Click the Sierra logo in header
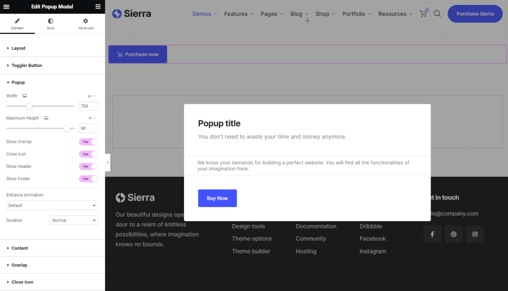Screen dimensions: 508x291 coord(131,13)
